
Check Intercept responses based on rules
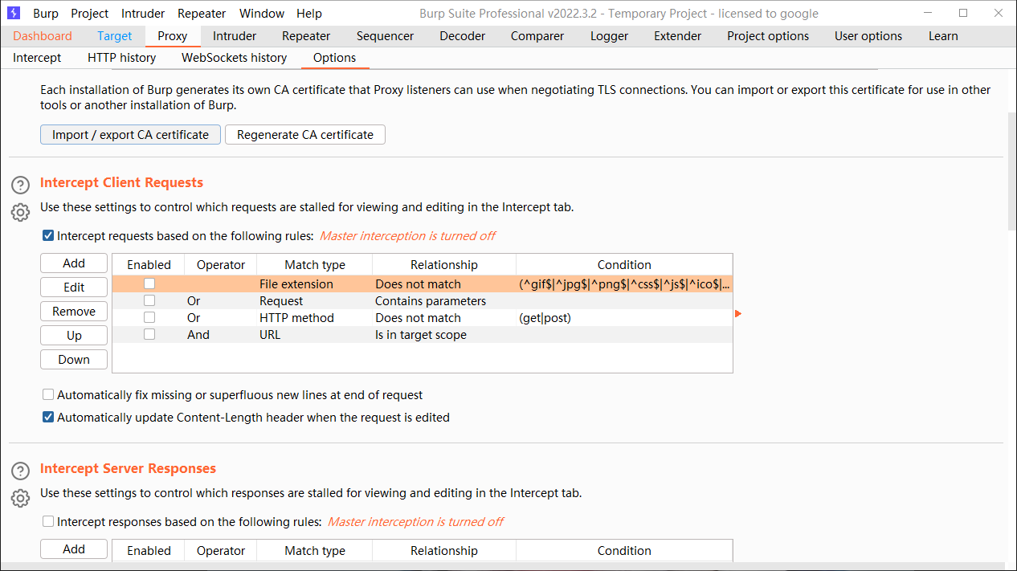click(48, 521)
